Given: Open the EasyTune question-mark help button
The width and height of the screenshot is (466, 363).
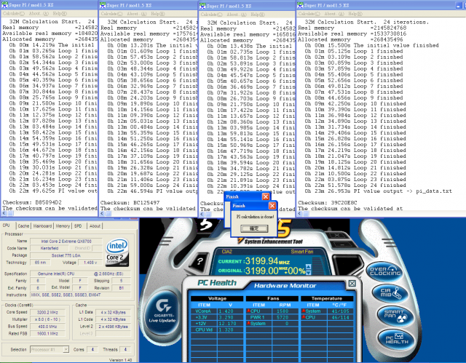Looking at the screenshot, I should pyautogui.click(x=200, y=261).
